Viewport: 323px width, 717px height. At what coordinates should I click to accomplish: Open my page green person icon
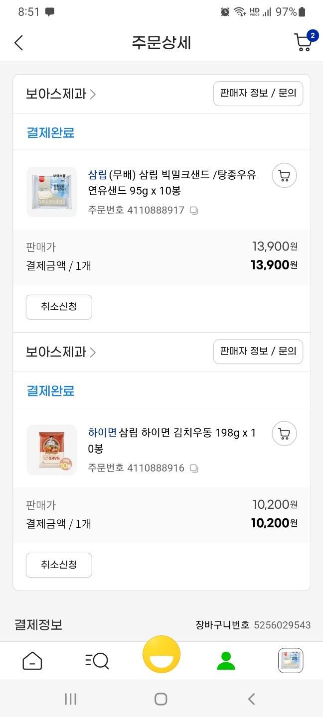[226, 661]
